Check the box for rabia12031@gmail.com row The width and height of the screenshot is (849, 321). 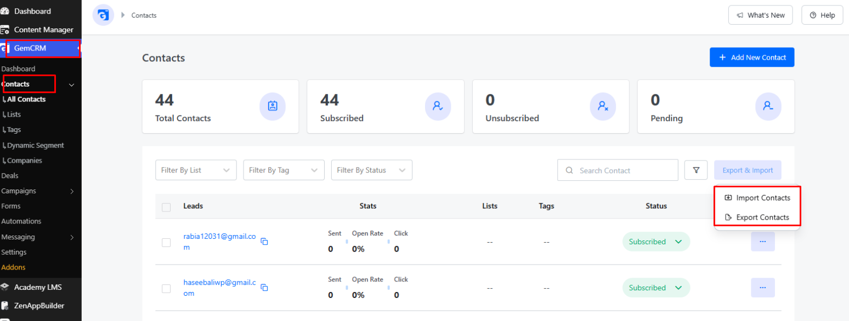coord(166,243)
